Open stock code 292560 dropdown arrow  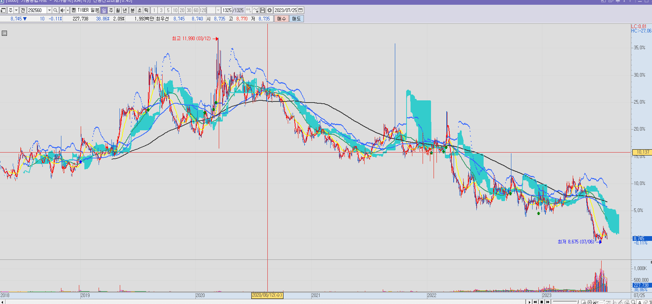[x=49, y=10]
